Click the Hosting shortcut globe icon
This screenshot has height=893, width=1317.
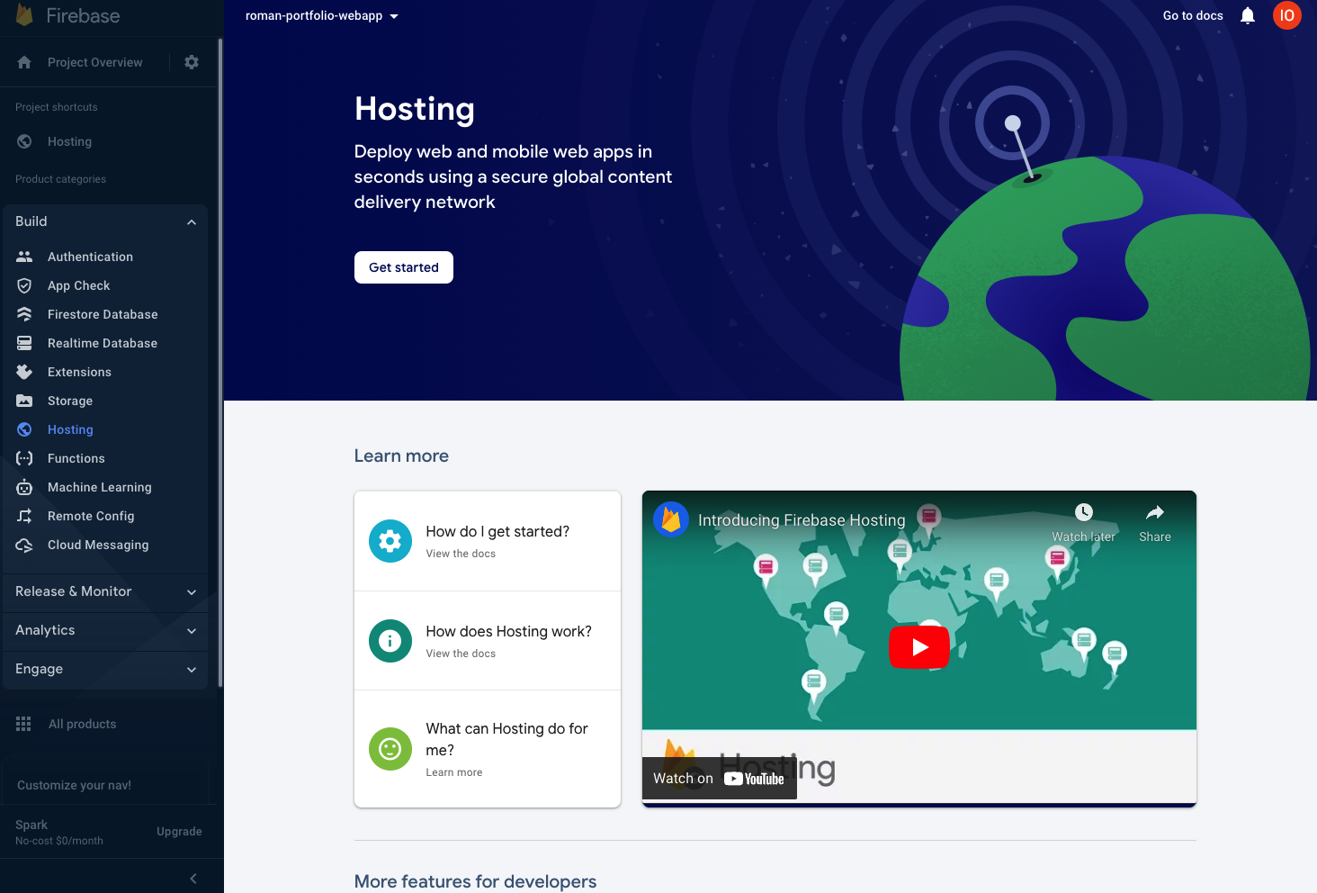24,141
